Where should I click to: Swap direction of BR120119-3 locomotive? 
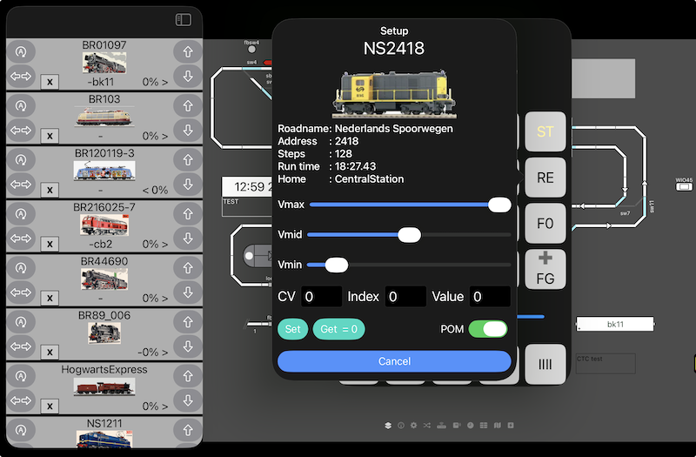click(20, 185)
